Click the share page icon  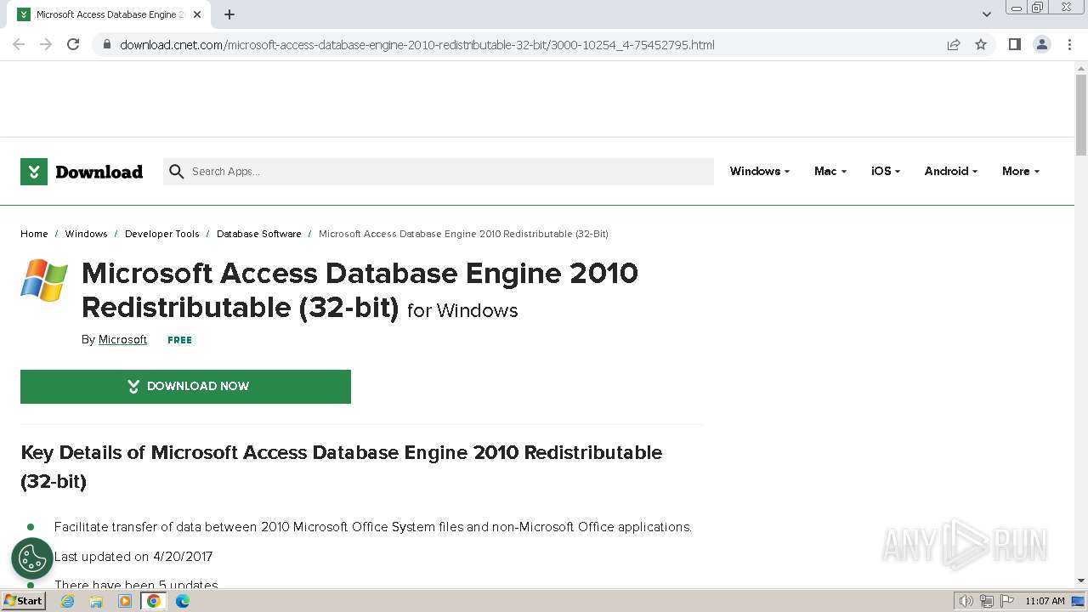click(x=954, y=44)
